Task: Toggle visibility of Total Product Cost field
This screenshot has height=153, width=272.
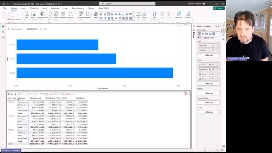Action: pyautogui.click(x=210, y=69)
